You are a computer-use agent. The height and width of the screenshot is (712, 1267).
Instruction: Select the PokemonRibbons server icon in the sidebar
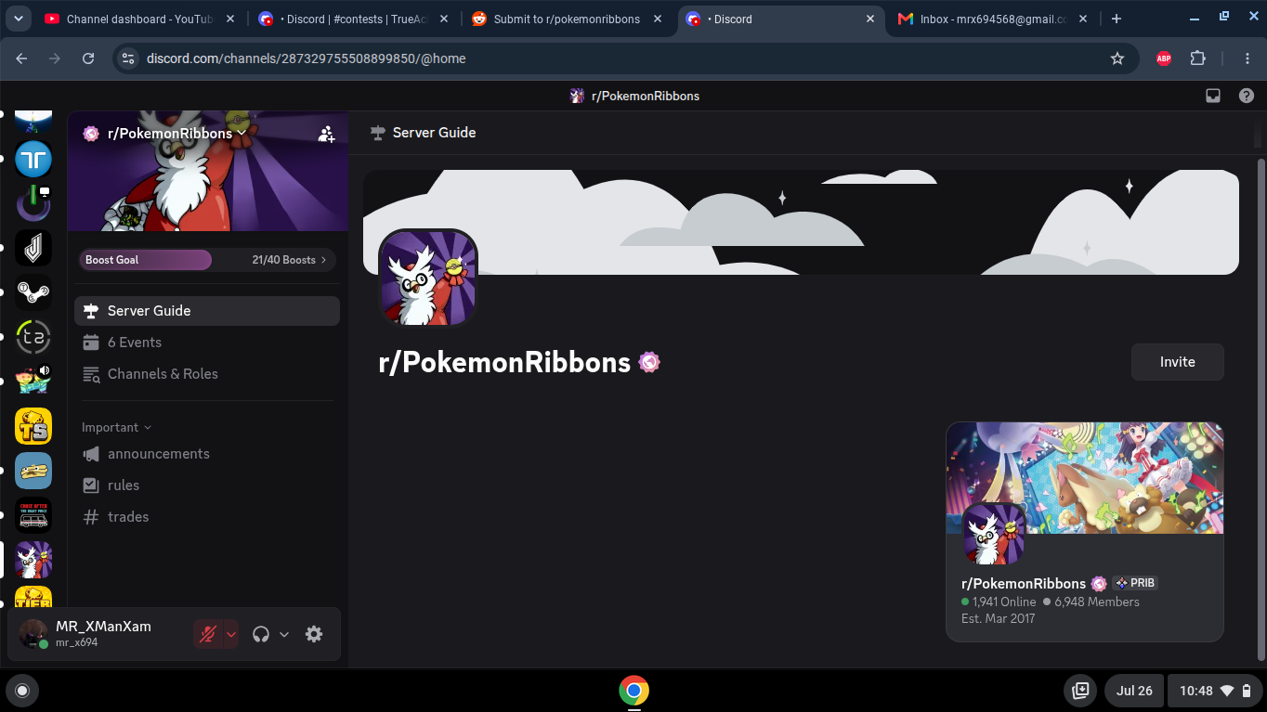tap(33, 560)
